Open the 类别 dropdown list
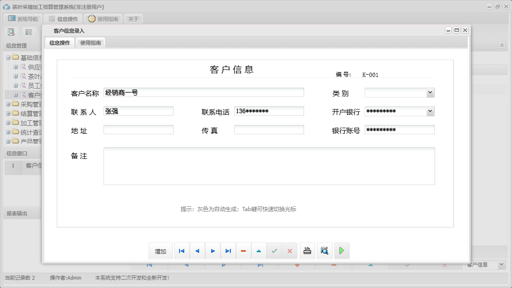 coord(431,92)
